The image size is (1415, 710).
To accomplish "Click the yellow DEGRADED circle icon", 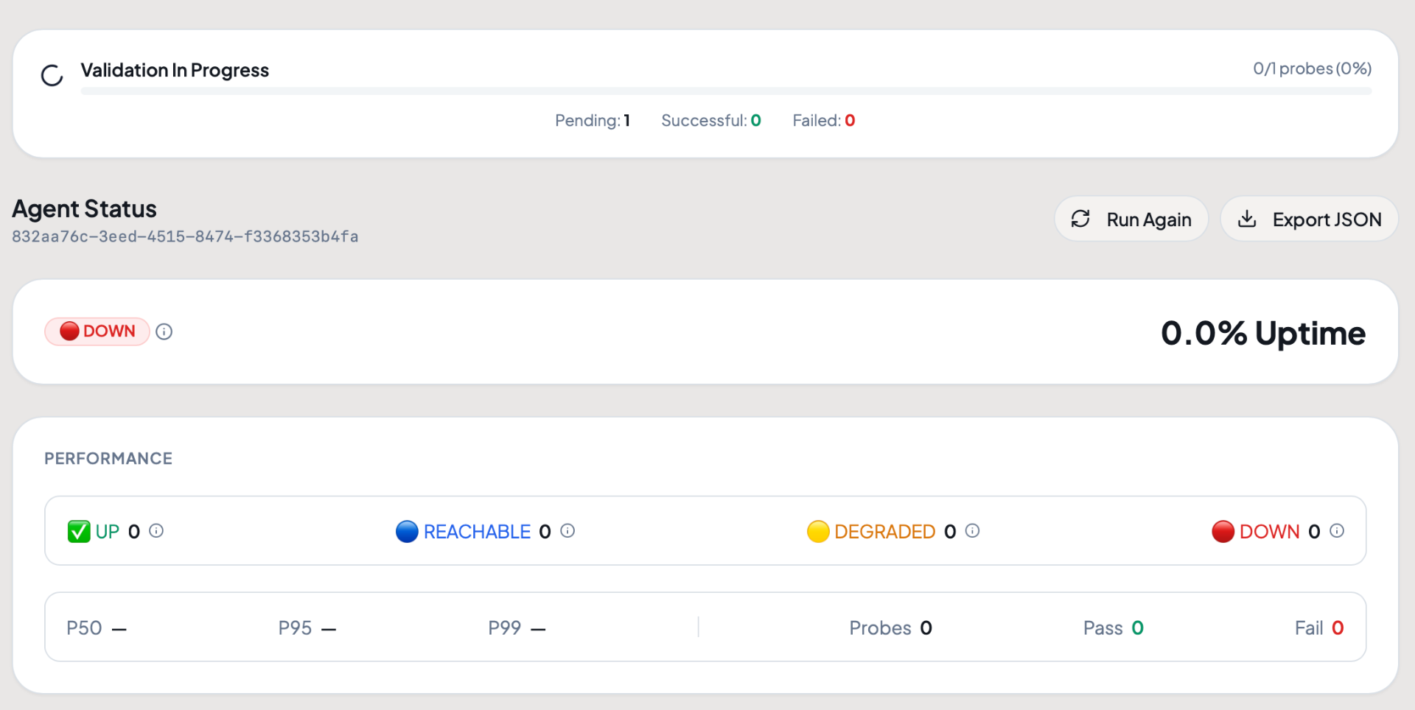I will (818, 531).
